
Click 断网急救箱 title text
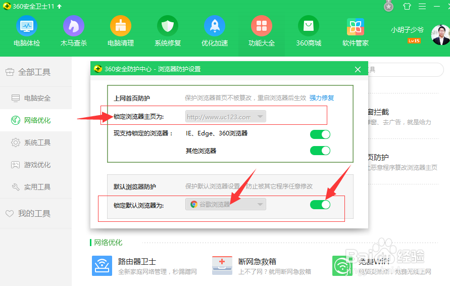pyautogui.click(x=257, y=261)
